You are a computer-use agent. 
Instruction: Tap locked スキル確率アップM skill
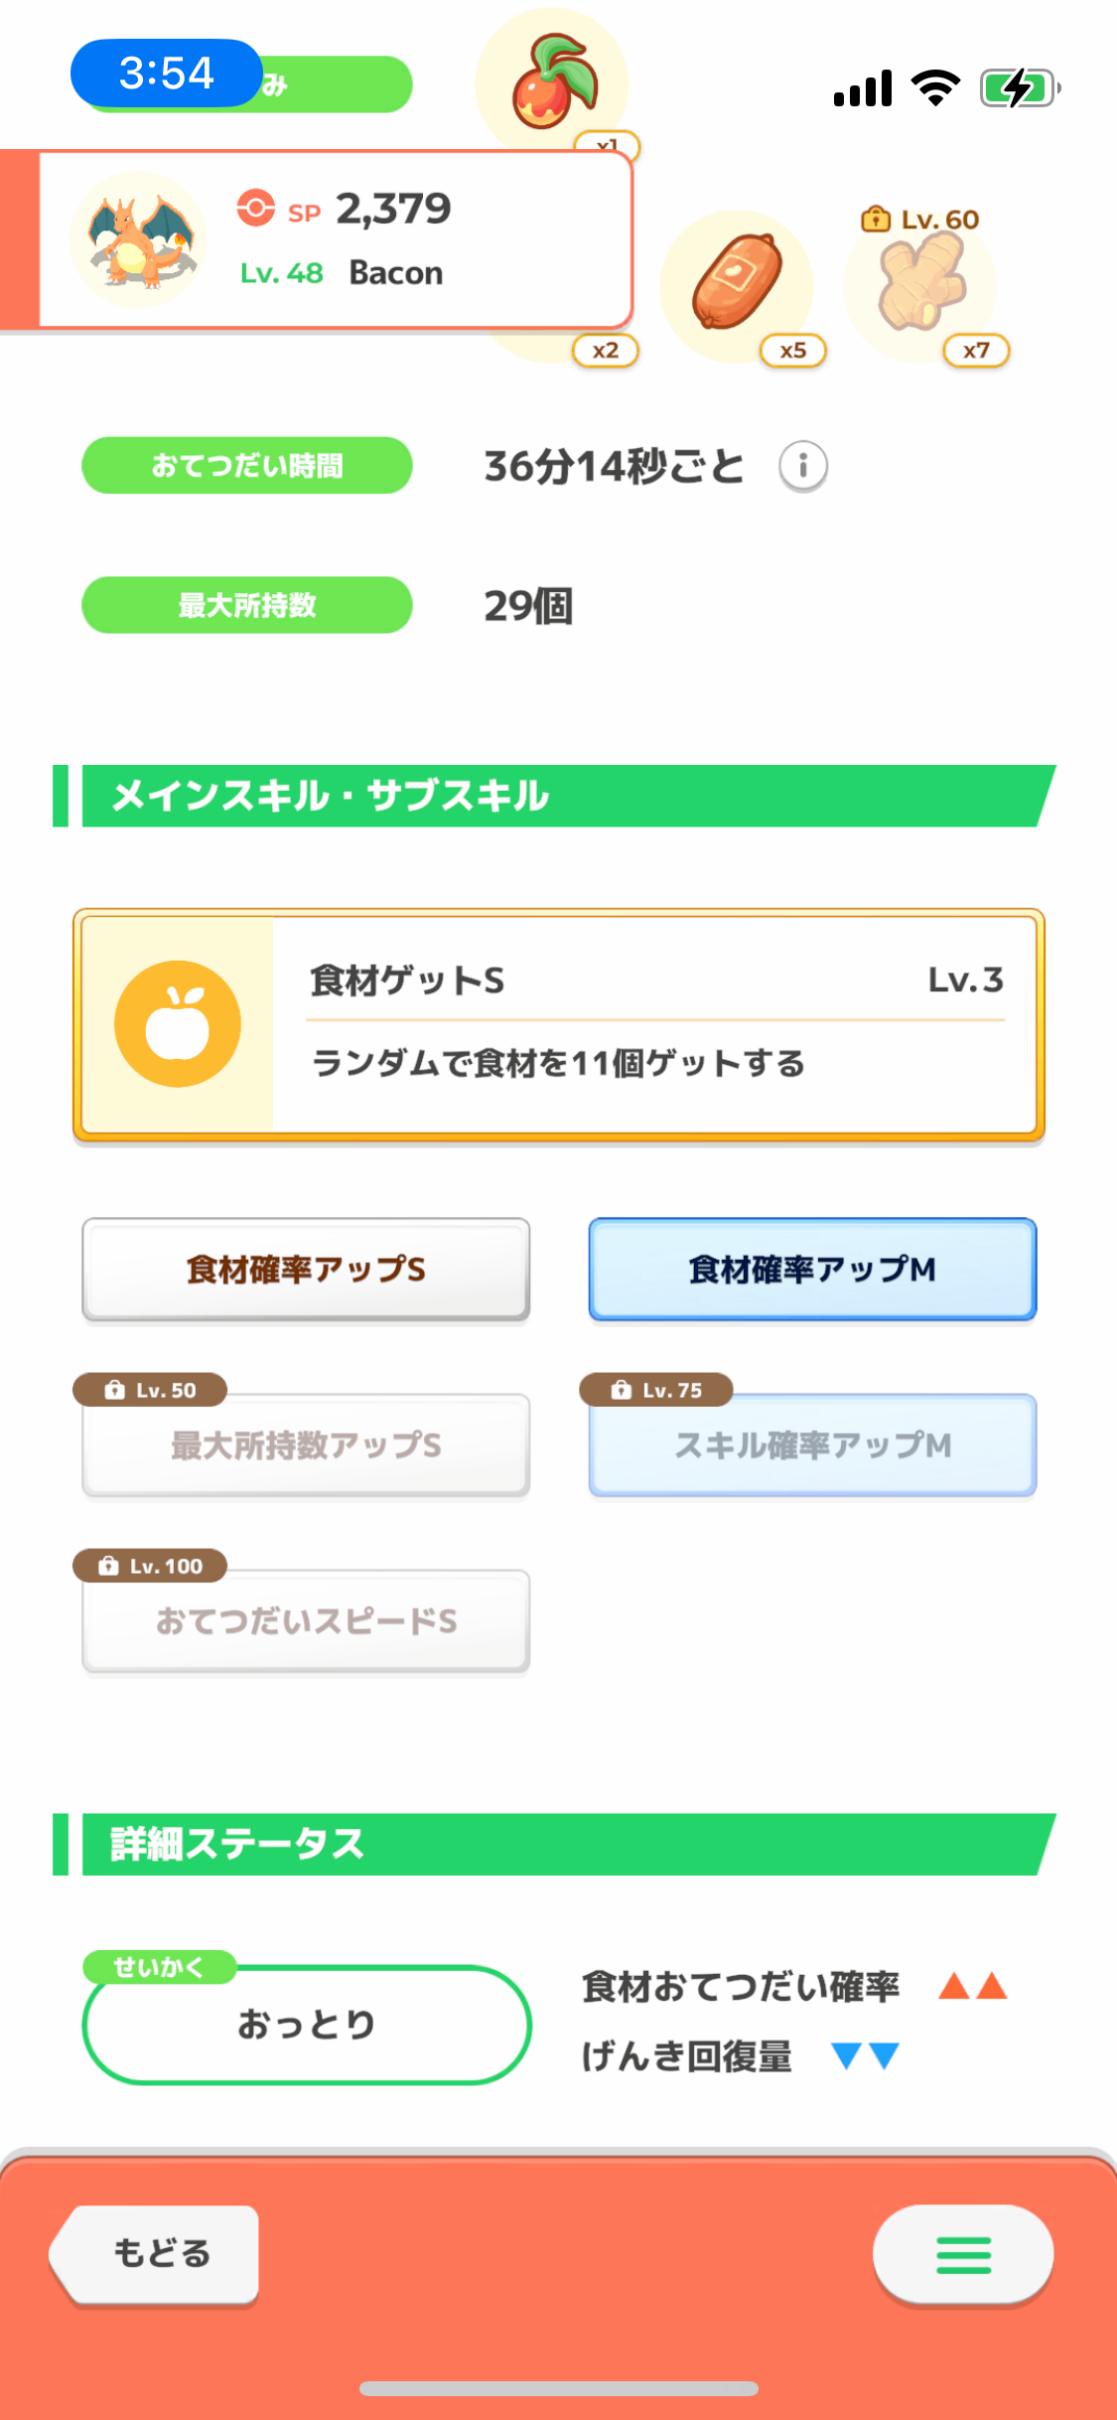click(812, 1445)
